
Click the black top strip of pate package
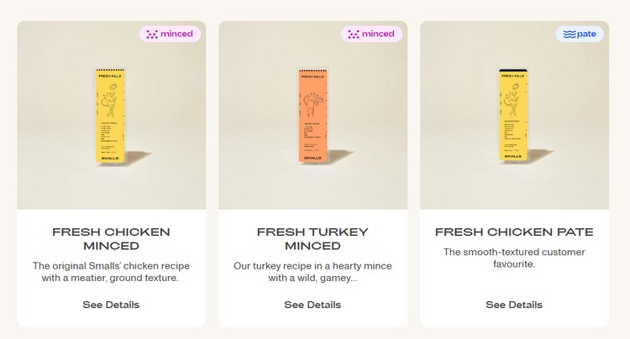[514, 70]
